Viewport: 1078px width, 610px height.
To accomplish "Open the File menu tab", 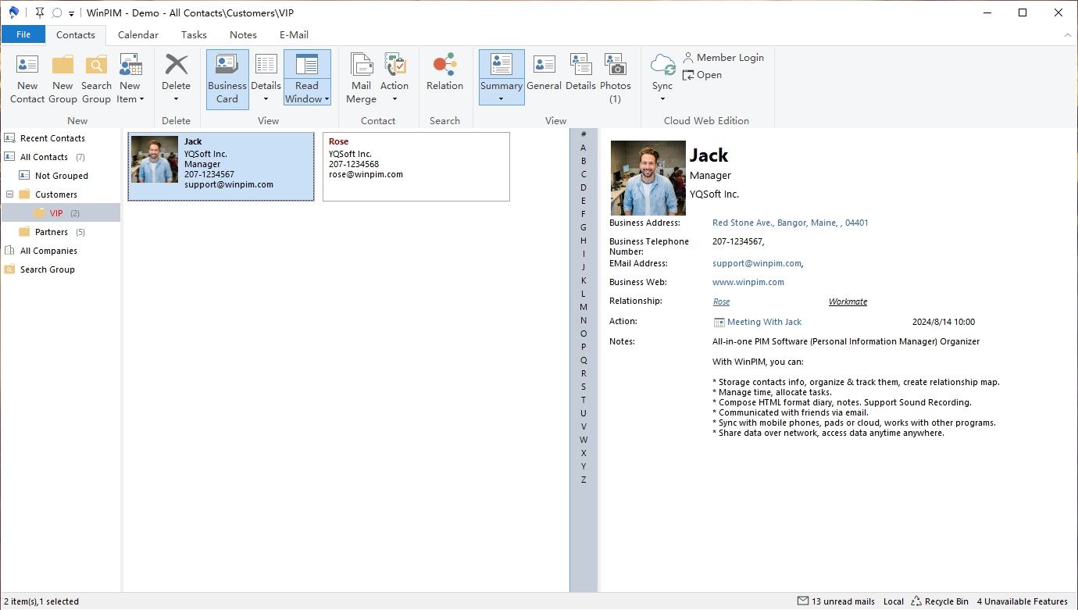I will click(x=23, y=34).
